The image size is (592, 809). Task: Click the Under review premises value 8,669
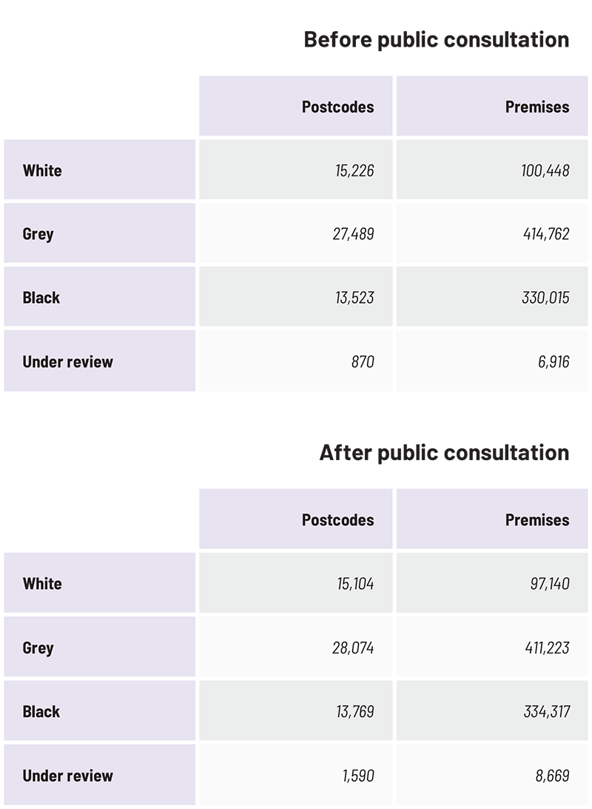click(551, 776)
